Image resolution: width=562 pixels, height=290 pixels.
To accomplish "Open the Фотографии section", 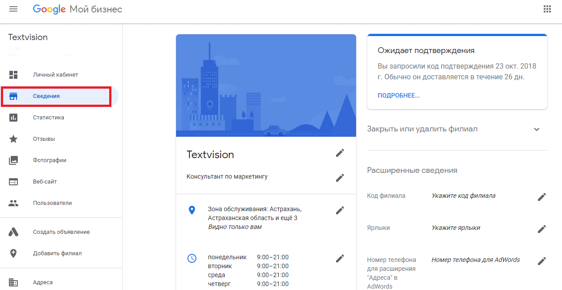I will point(50,160).
